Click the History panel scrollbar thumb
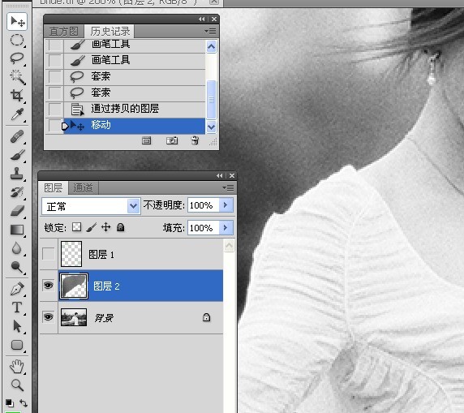This screenshot has width=464, height=413. [211, 100]
